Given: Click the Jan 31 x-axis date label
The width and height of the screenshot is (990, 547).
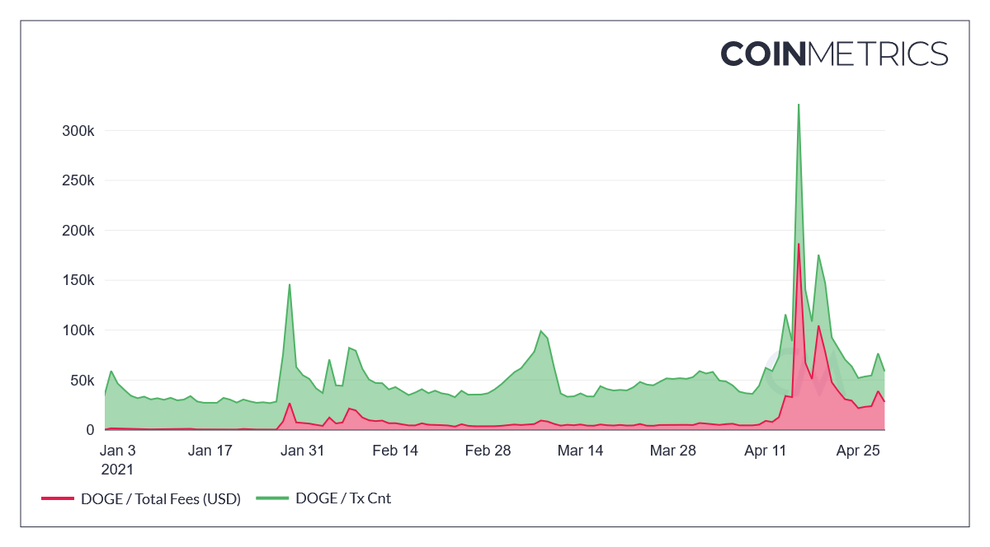Looking at the screenshot, I should pyautogui.click(x=303, y=451).
